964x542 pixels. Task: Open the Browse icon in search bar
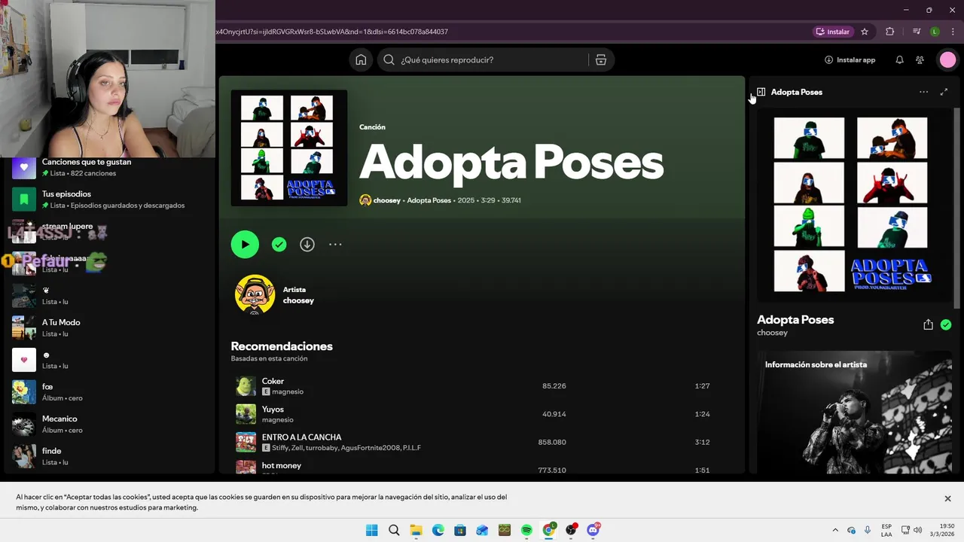coord(601,59)
